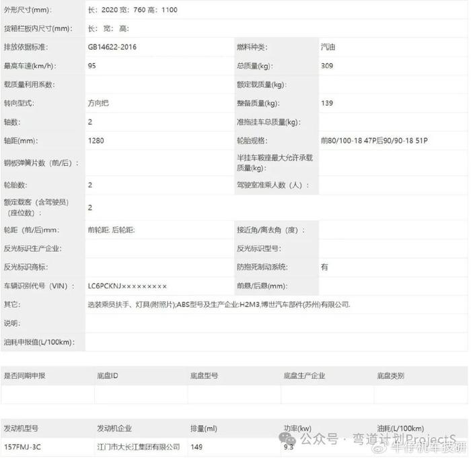Click the 发动机企业 column header
This screenshot has width=471, height=458.
(x=114, y=428)
